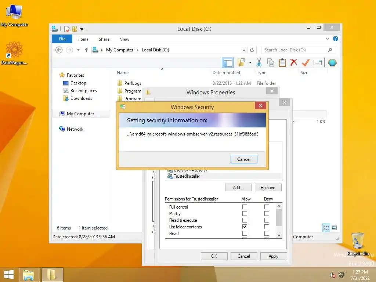Click OK in the permissions dialog
The image size is (376, 282).
(214, 256)
